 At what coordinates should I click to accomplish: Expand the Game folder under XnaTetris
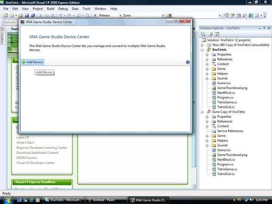click(x=207, y=69)
